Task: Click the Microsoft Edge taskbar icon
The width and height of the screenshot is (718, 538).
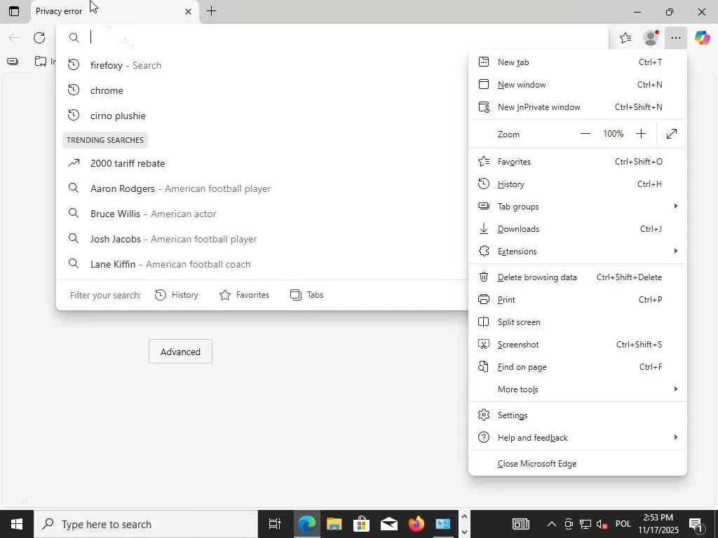Action: tap(307, 524)
